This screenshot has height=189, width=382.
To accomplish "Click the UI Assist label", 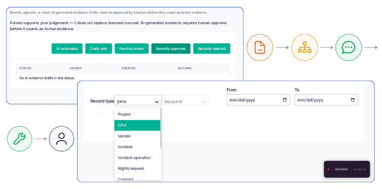I will click(360, 169).
